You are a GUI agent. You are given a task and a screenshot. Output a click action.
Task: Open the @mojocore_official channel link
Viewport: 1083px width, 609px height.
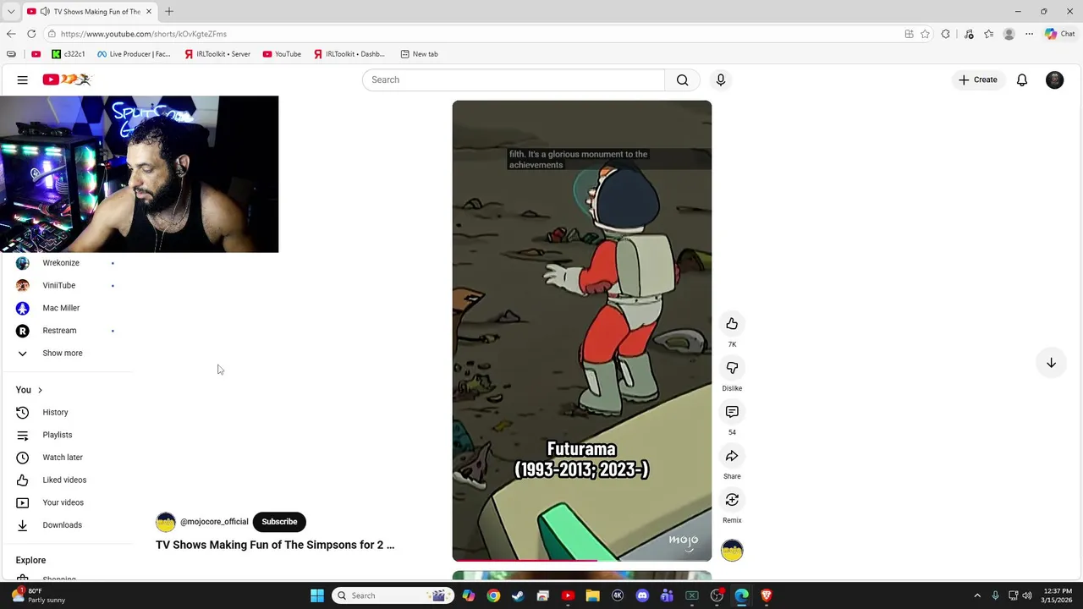tap(214, 522)
